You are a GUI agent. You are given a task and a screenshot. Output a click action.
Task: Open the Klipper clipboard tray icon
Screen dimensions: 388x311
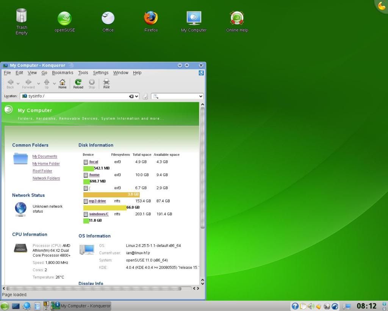(303, 306)
